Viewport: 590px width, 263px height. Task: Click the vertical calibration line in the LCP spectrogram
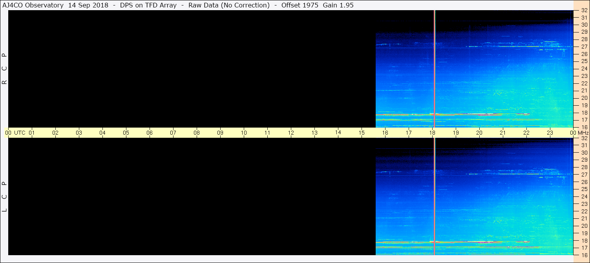435,196
